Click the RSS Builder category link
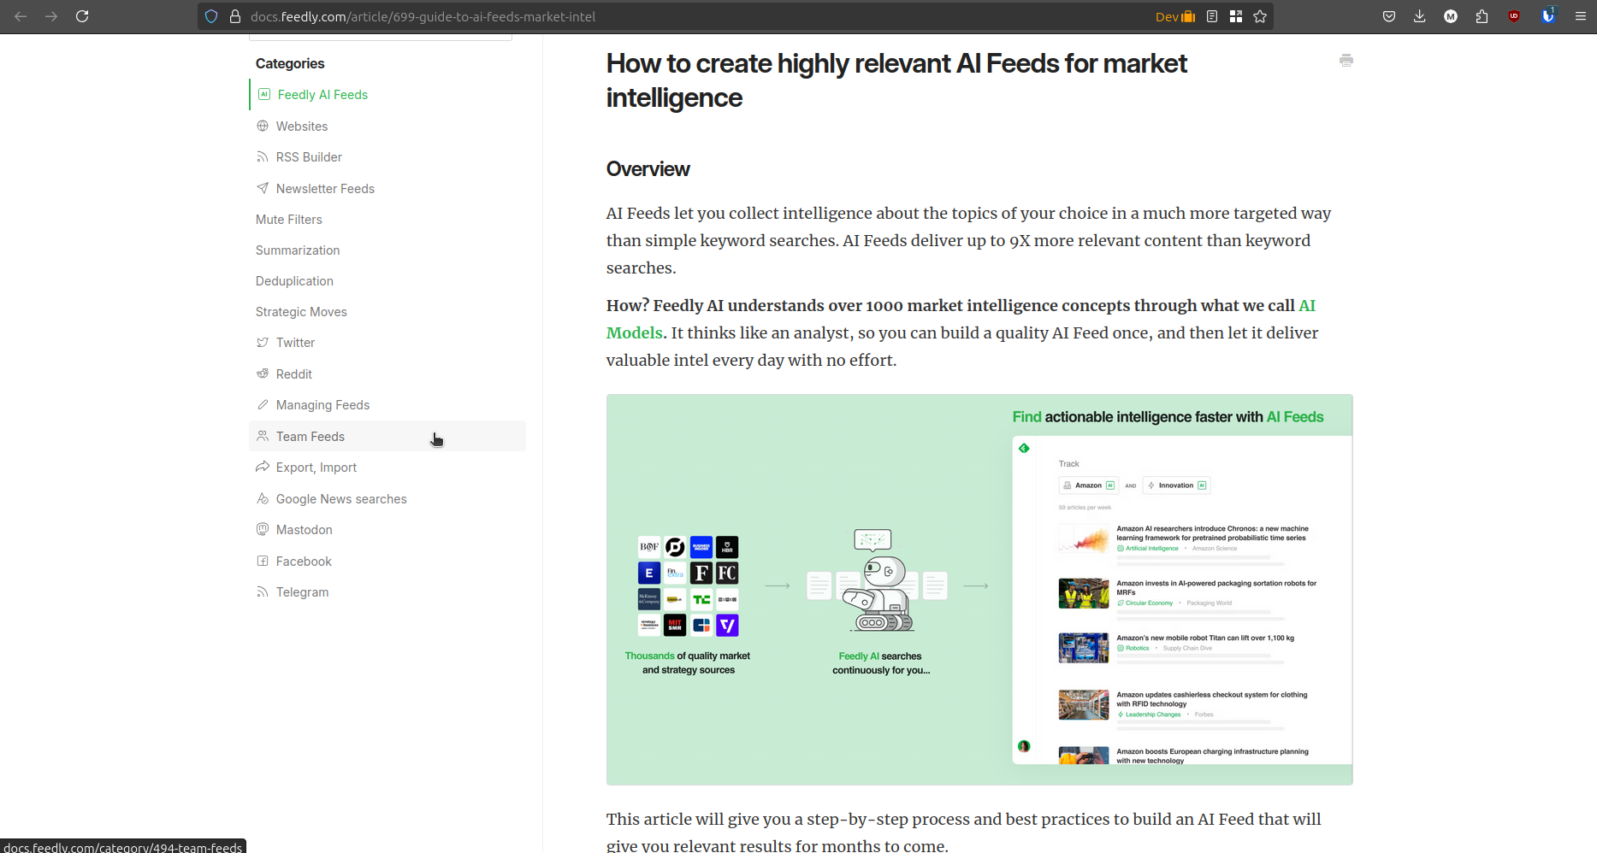The width and height of the screenshot is (1597, 853). click(309, 157)
